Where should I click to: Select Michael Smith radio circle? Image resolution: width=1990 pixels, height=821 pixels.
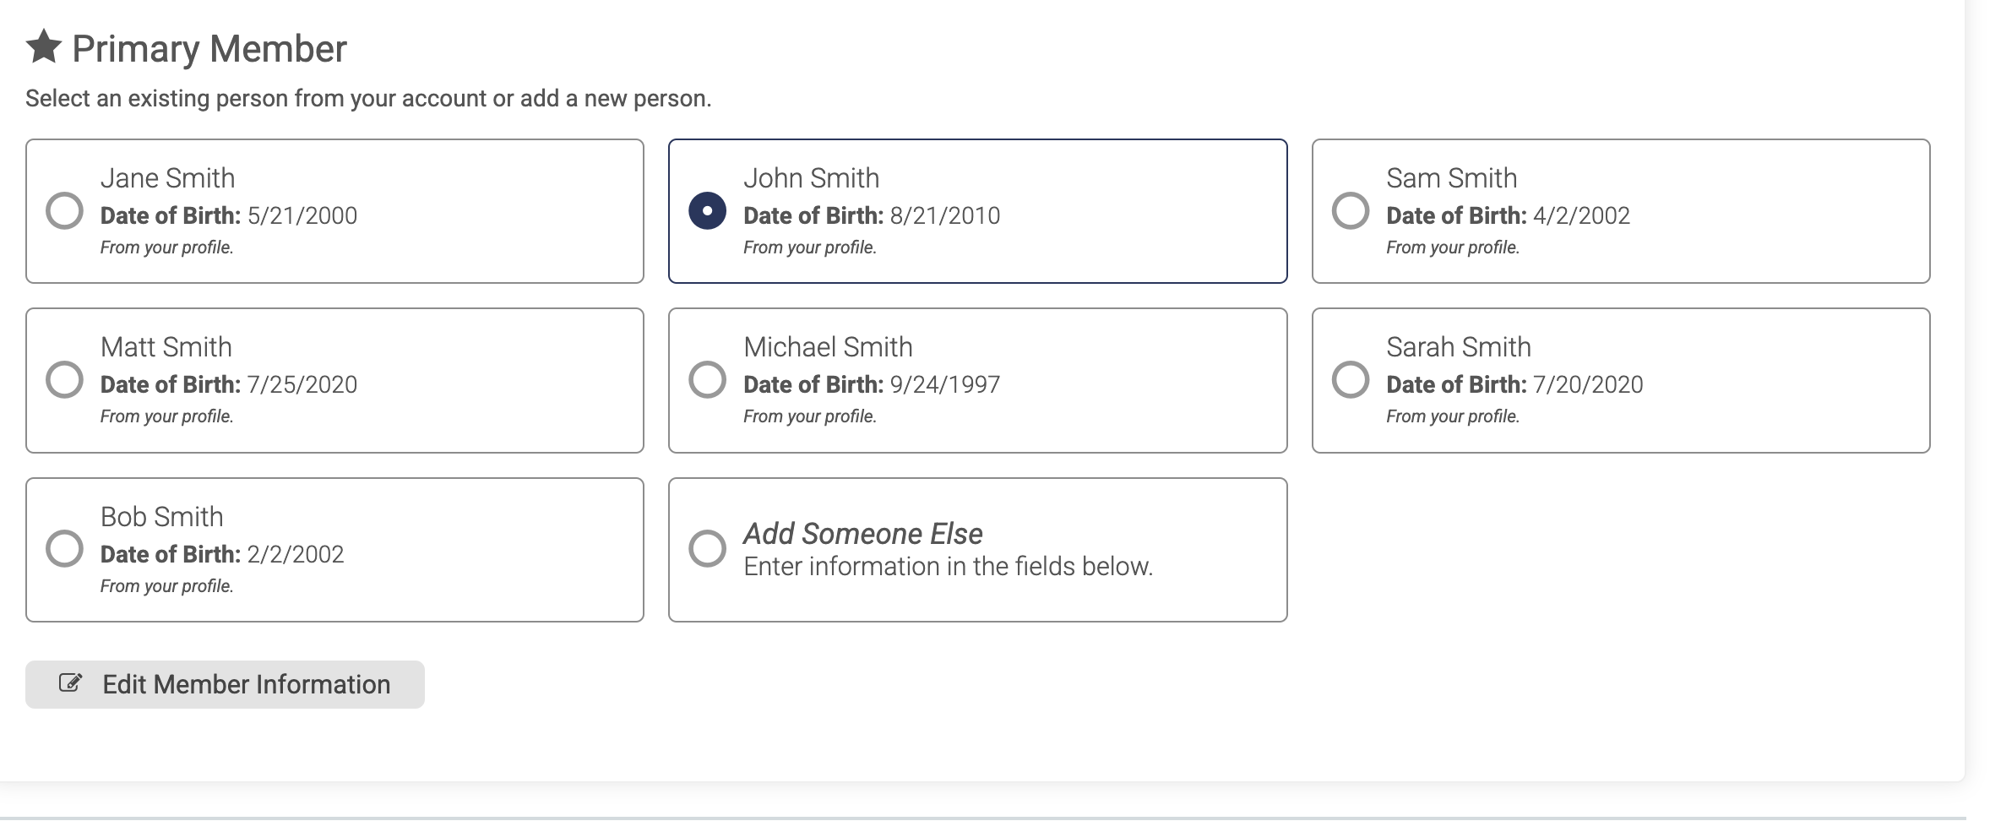coord(707,379)
